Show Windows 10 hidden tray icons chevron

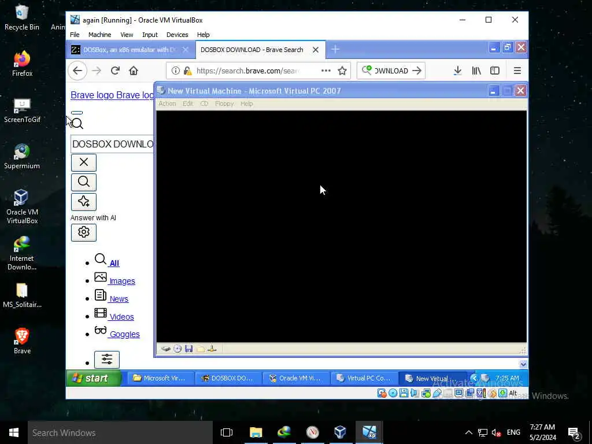point(468,432)
